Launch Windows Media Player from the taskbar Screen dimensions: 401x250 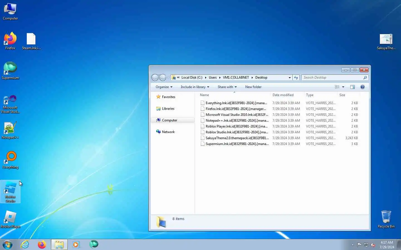pos(76,244)
